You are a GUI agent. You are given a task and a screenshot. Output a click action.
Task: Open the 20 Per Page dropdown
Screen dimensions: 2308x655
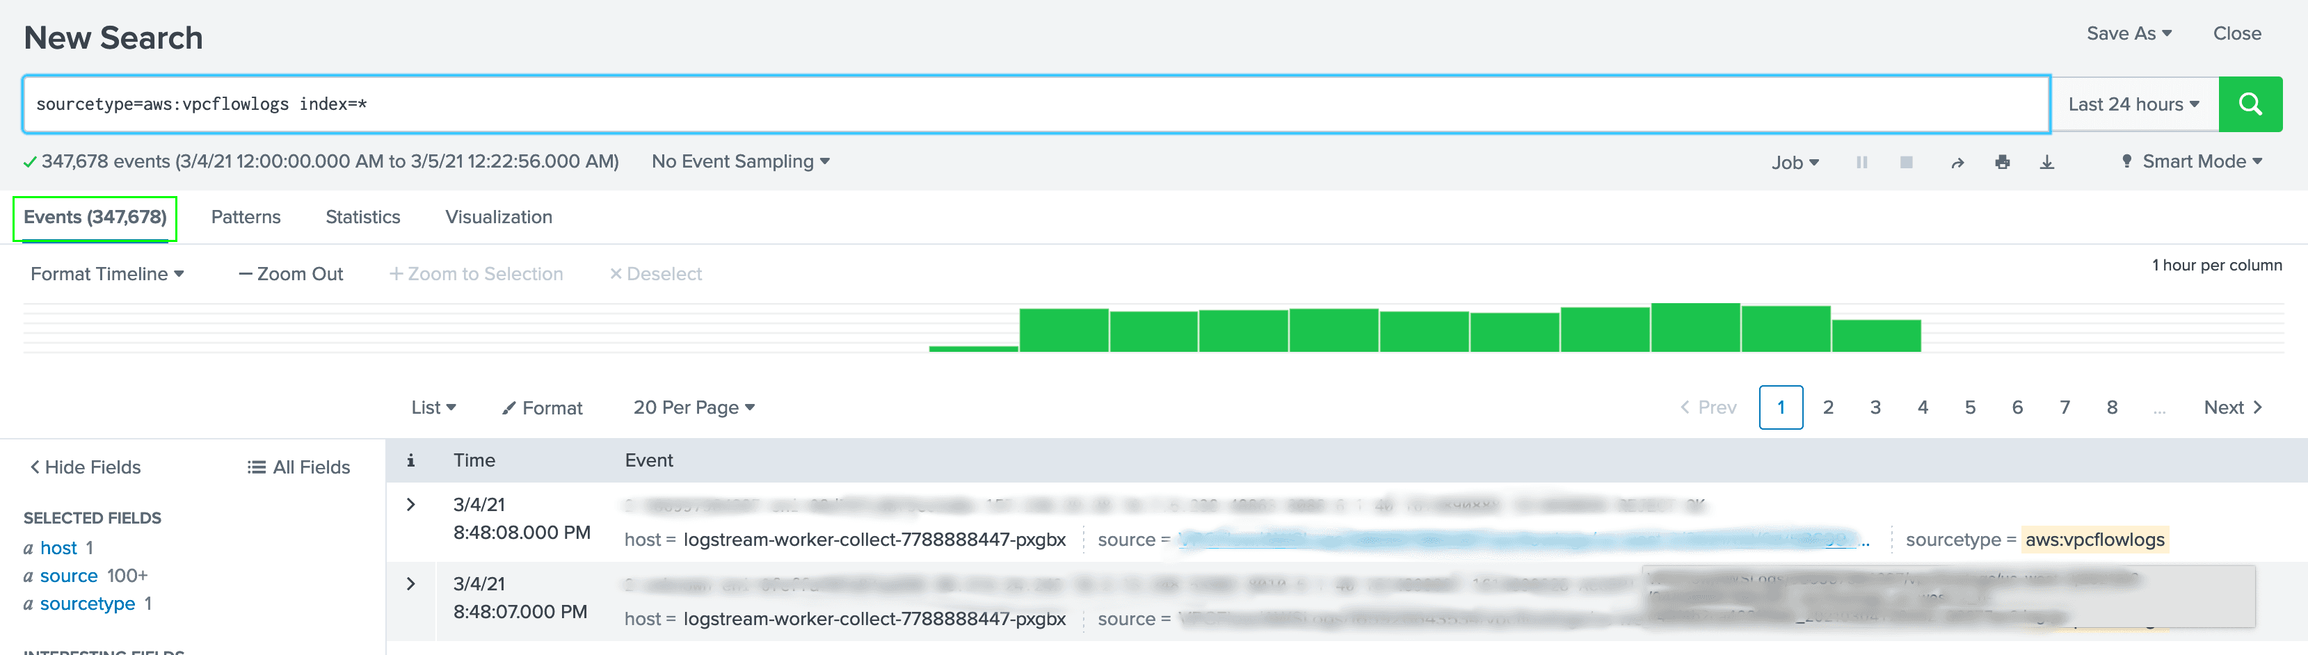pos(694,407)
